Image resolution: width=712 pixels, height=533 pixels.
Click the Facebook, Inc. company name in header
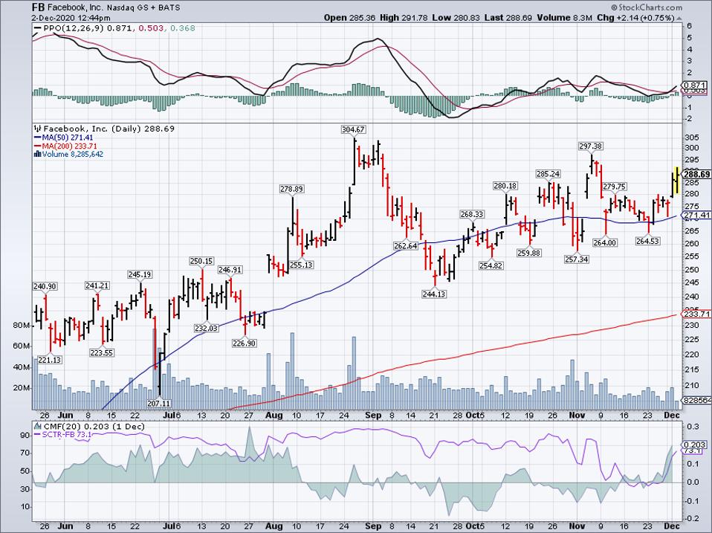(x=75, y=7)
